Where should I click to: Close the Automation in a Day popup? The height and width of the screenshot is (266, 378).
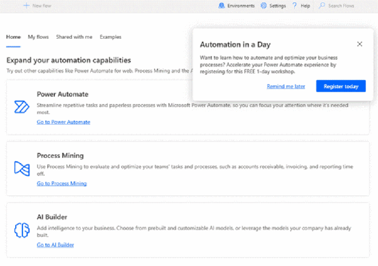[x=359, y=44]
